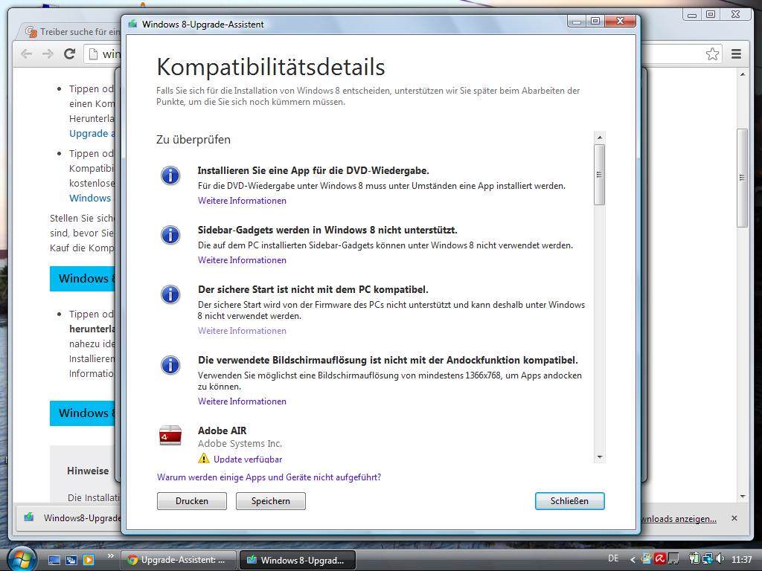Screen dimensions: 762x571
Task: Click the Update verfügbar link for Adobe AIR
Action: [248, 459]
